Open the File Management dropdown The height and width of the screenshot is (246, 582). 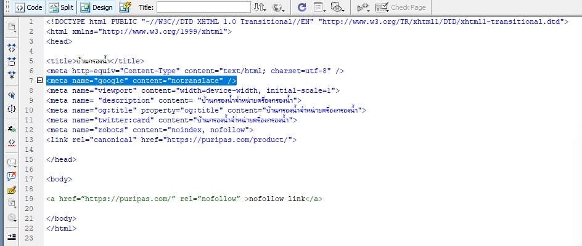[x=260, y=7]
